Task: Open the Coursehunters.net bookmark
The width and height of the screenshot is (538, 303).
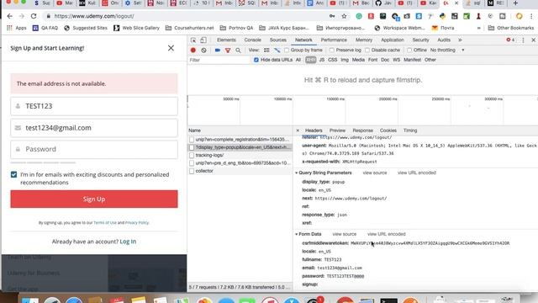Action: tap(189, 28)
